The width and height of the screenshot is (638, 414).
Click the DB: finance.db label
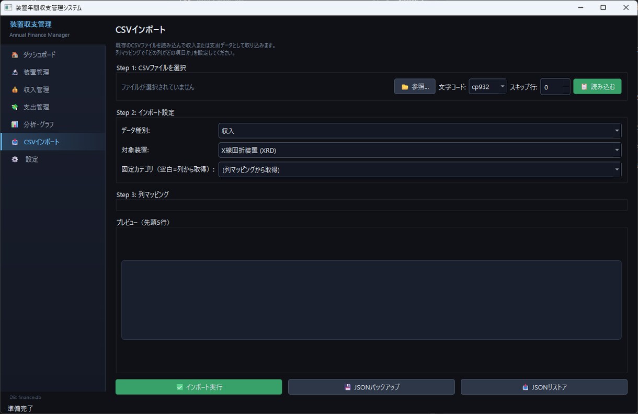pyautogui.click(x=25, y=398)
